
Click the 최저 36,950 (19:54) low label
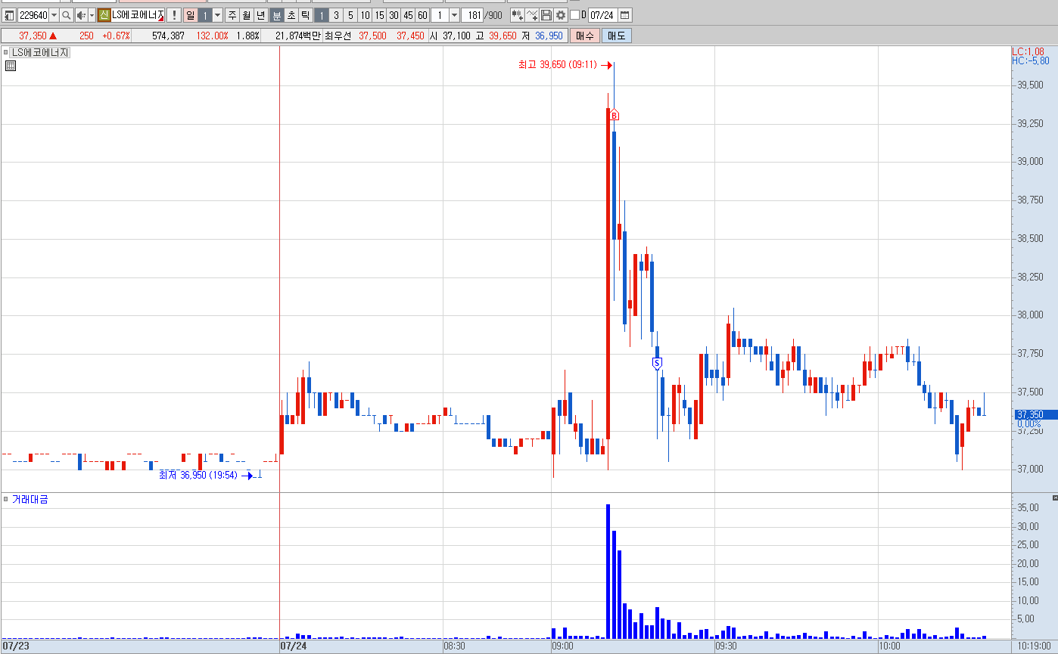(198, 475)
